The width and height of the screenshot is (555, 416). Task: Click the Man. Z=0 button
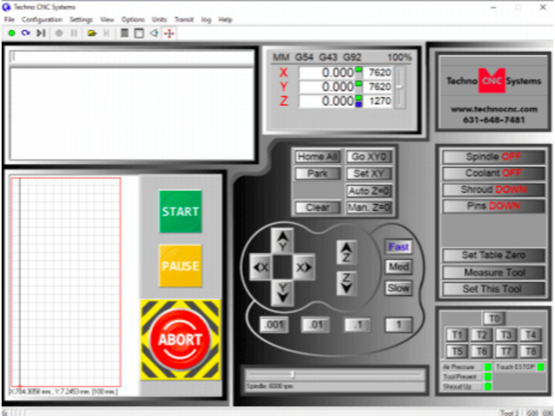(x=369, y=207)
